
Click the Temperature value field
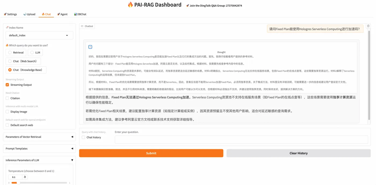pyautogui.click(x=15, y=177)
